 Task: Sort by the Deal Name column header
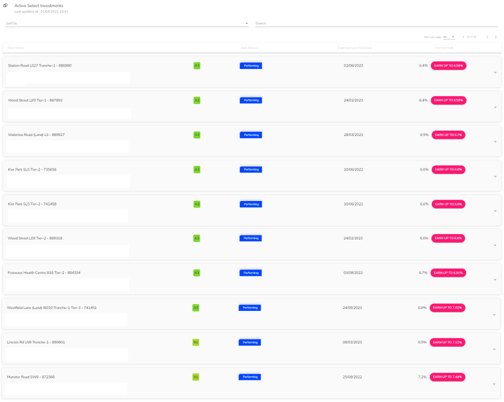pyautogui.click(x=16, y=48)
